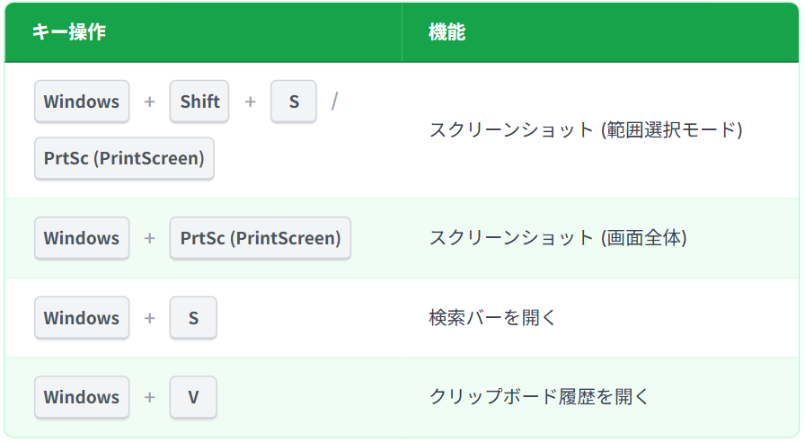Viewport: 805px width, 442px height.
Task: Click スクリーンショット (画面全体) text
Action: click(558, 238)
